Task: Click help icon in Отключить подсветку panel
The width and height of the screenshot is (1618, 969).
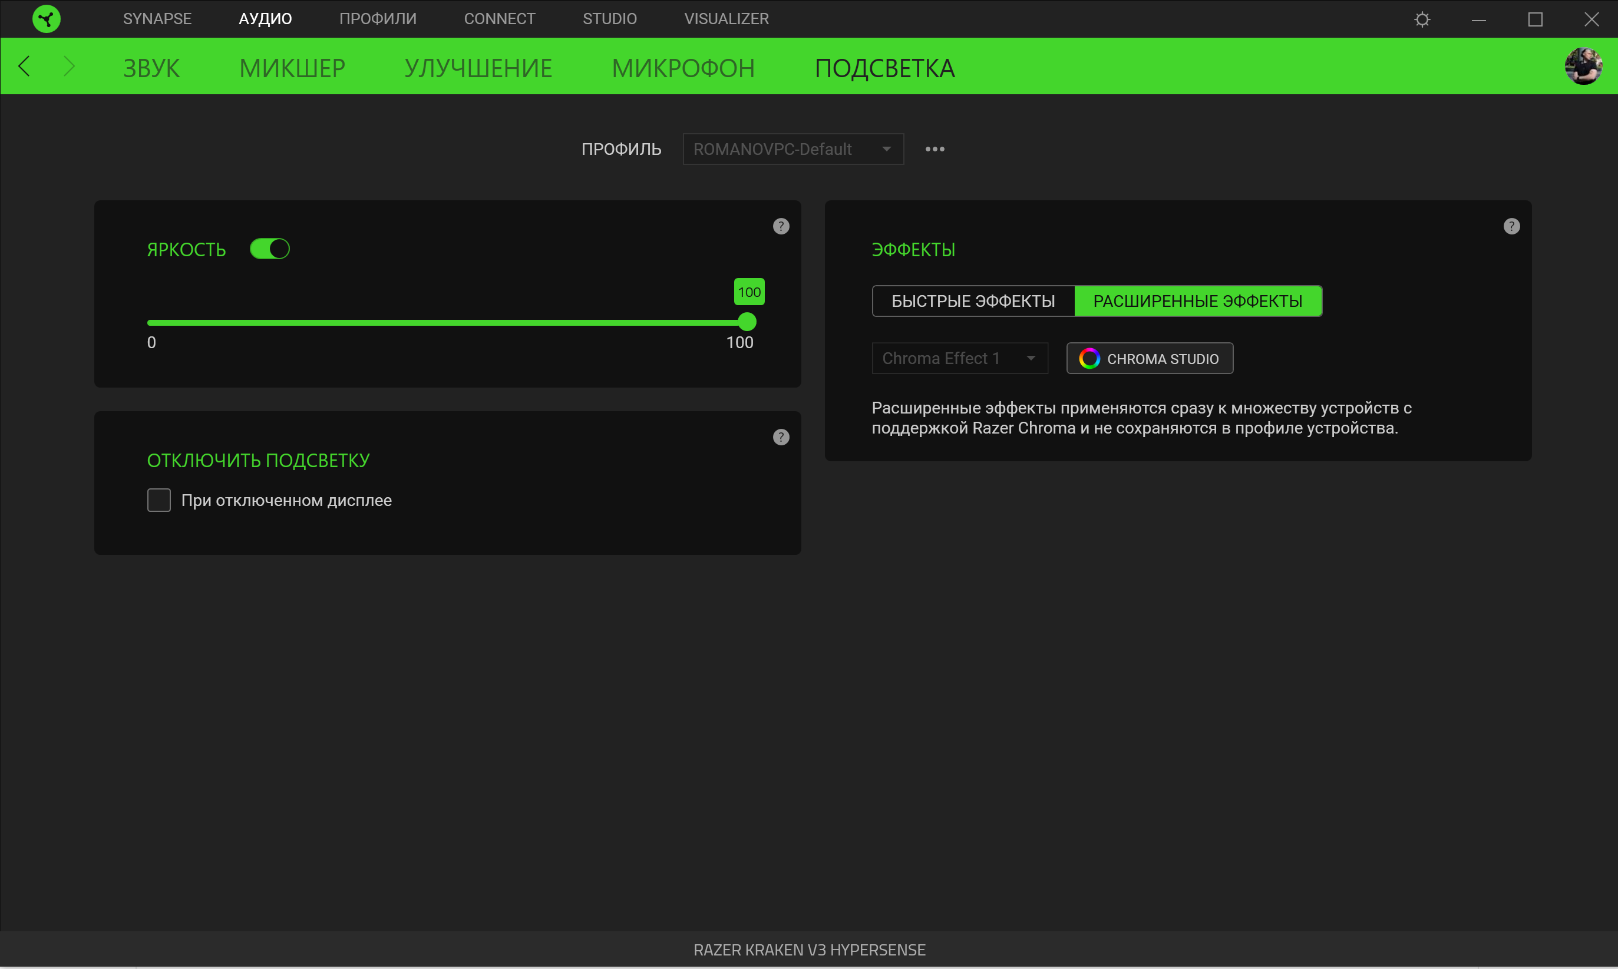Action: pos(781,438)
